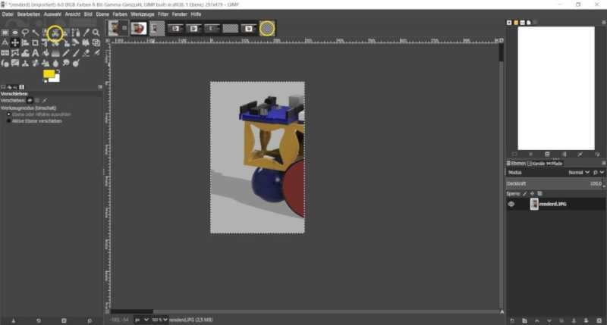
Task: Create a new layer group button
Action: [x=524, y=320]
